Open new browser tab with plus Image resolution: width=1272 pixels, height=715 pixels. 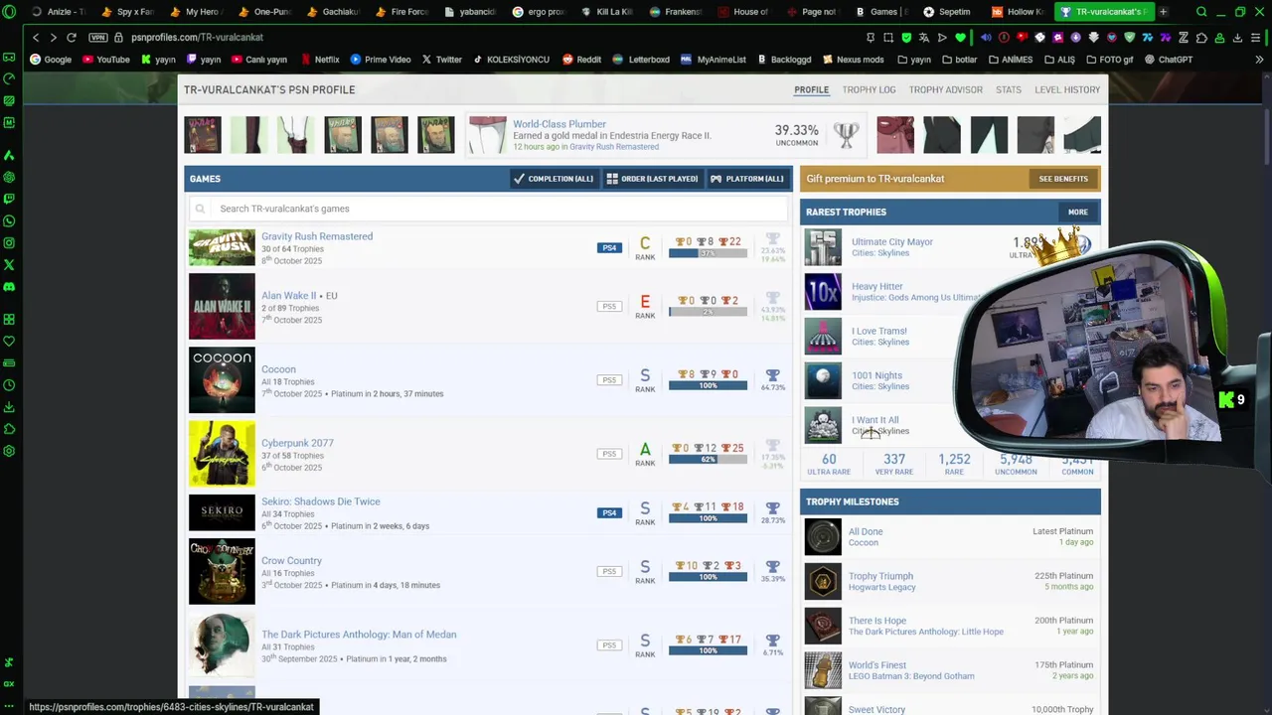click(x=1163, y=12)
